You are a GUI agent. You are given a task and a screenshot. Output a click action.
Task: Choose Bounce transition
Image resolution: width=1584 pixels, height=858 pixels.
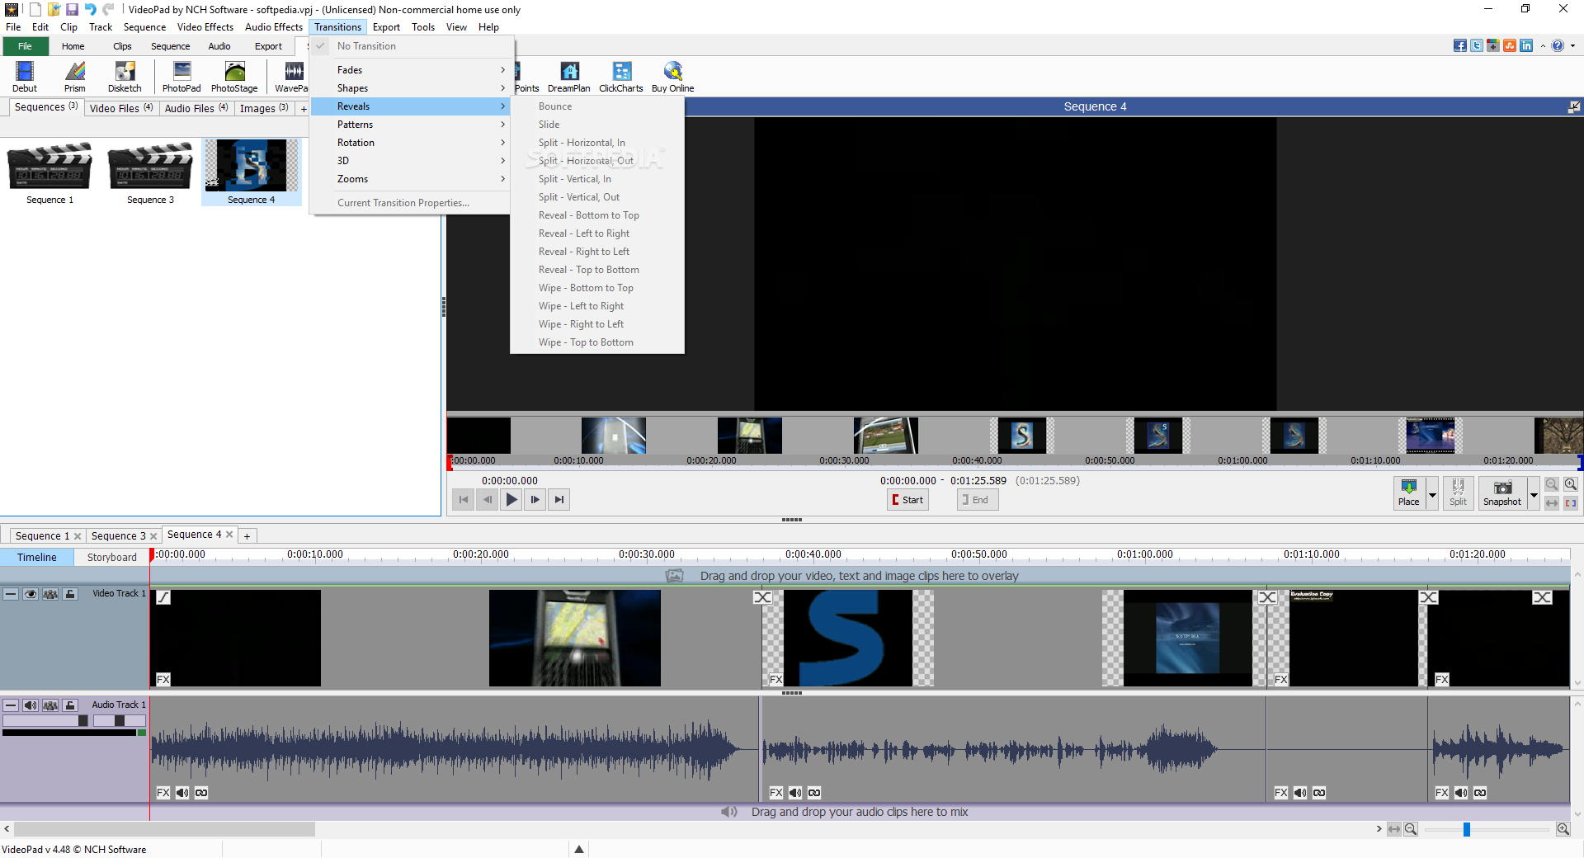click(597, 106)
